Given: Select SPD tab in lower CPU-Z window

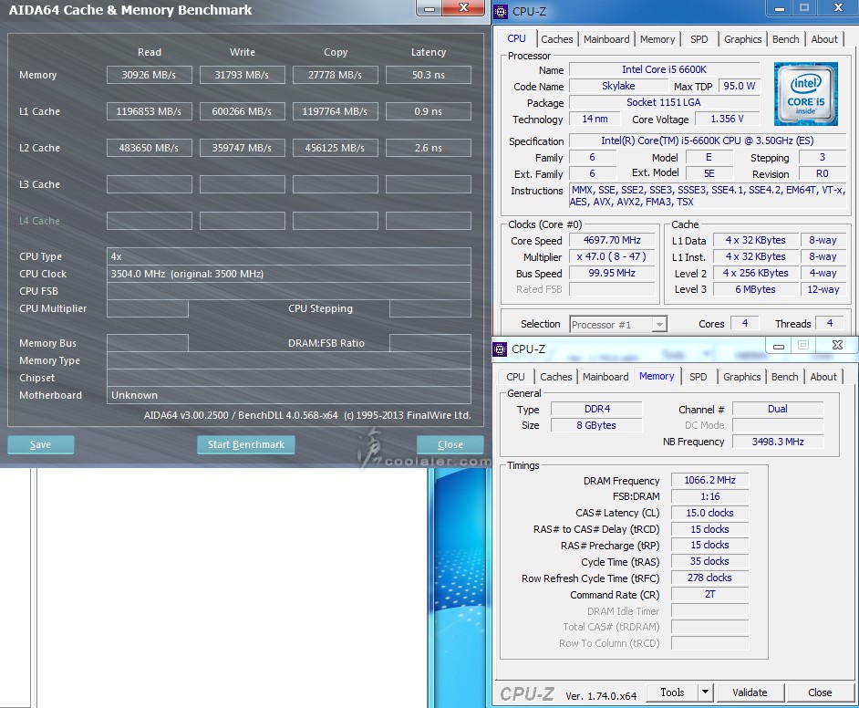Looking at the screenshot, I should (698, 377).
